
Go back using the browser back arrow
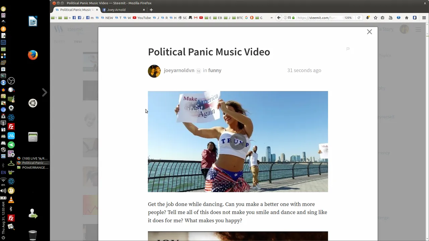[279, 18]
